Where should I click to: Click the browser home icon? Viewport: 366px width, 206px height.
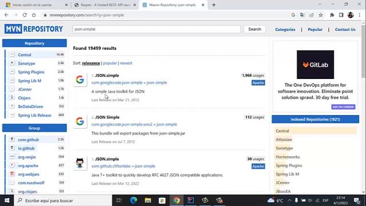coord(34,15)
